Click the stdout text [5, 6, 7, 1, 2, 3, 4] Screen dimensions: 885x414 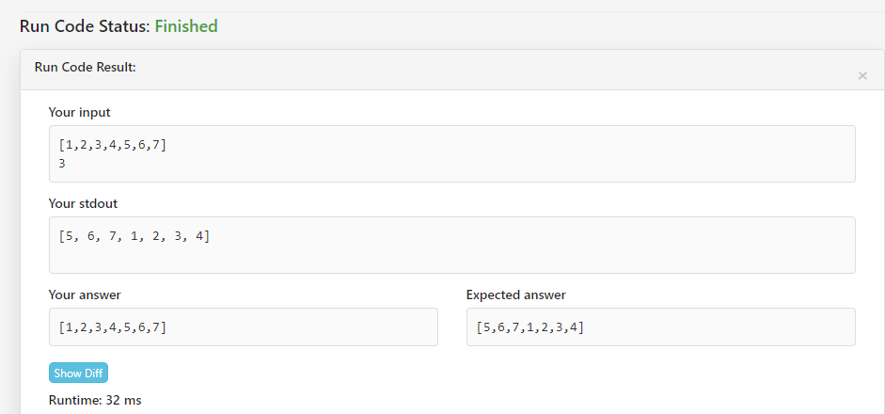coord(134,237)
